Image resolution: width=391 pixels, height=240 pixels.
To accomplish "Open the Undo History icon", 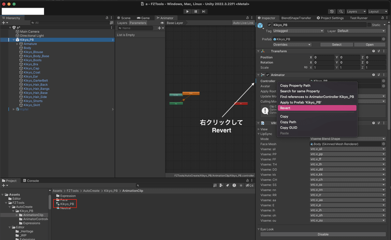I will [x=332, y=11].
